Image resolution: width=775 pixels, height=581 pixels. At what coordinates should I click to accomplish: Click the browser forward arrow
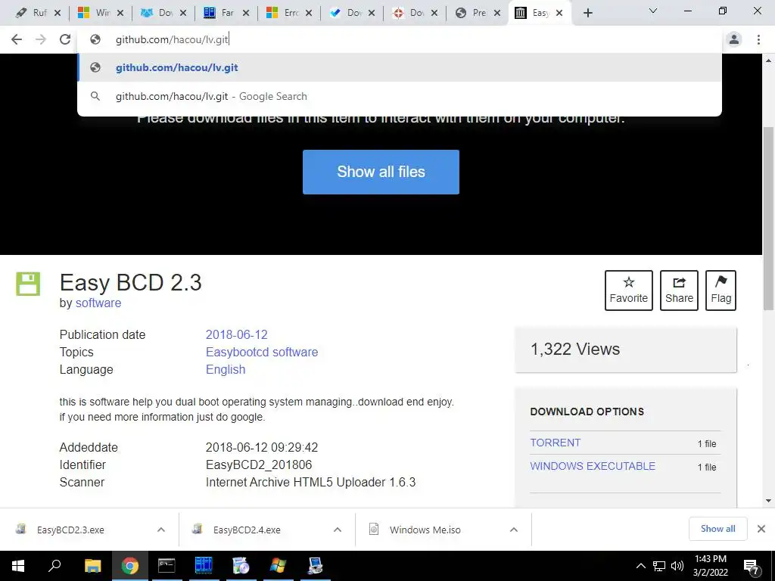tap(41, 39)
